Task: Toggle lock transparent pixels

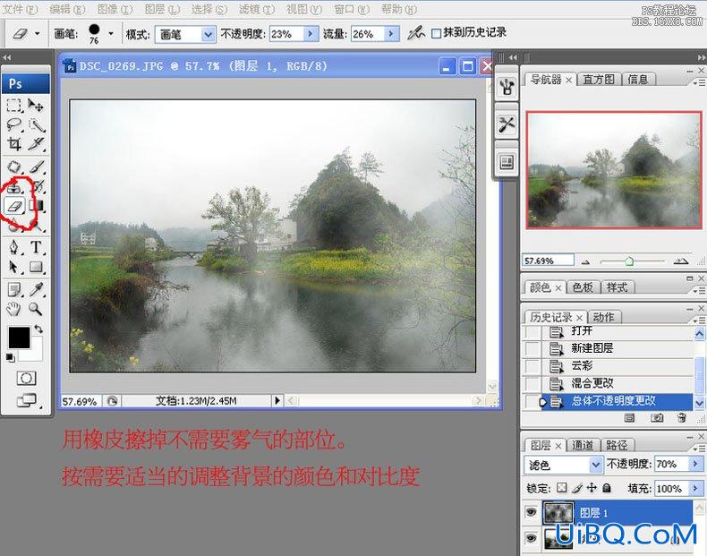Action: click(561, 488)
